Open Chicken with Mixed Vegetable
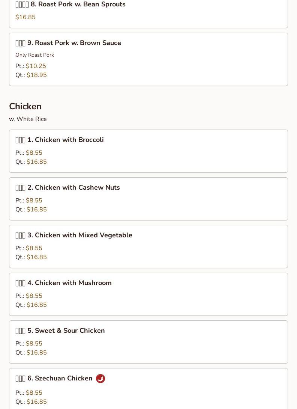Screen dimensions: 297x409 coord(74,235)
